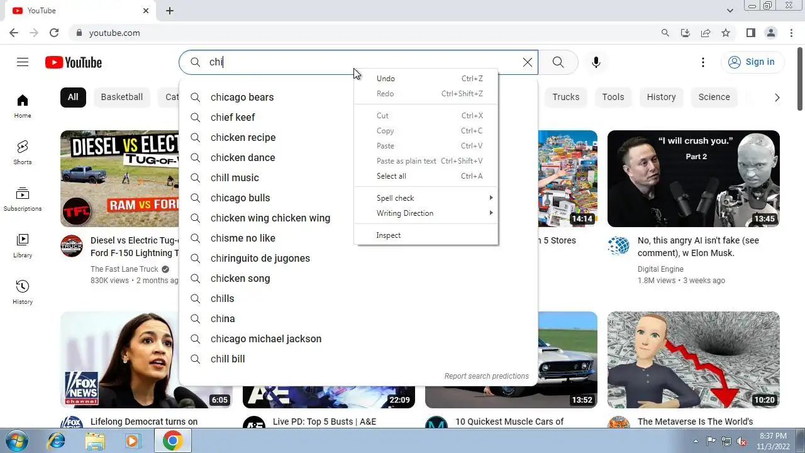The width and height of the screenshot is (805, 453).
Task: Select the Tools category chip
Action: point(613,97)
